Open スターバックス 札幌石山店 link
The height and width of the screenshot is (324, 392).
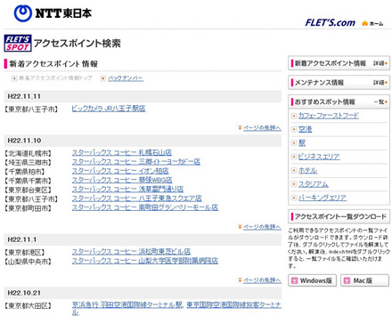point(122,152)
